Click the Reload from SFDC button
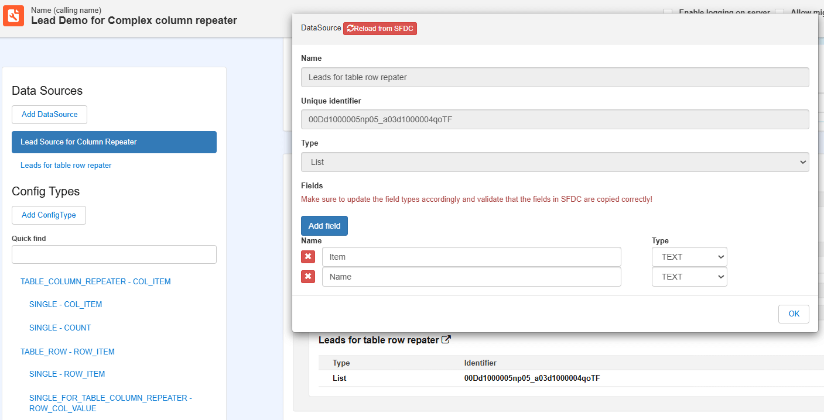 tap(380, 28)
